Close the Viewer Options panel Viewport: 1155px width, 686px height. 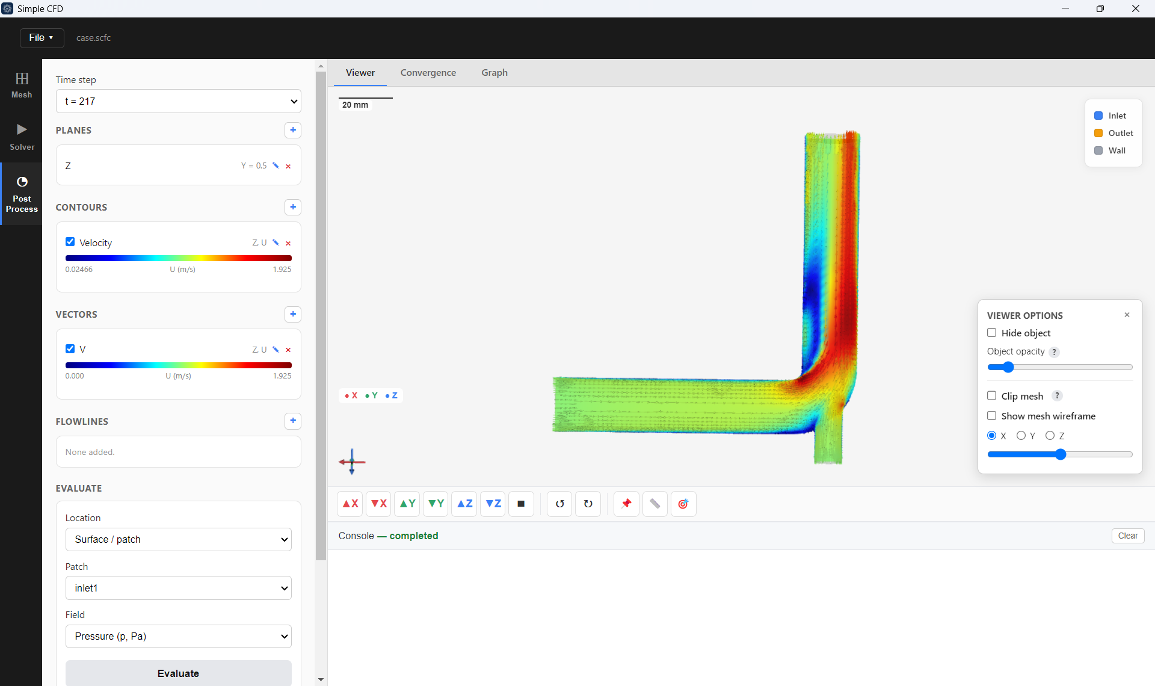coord(1127,315)
